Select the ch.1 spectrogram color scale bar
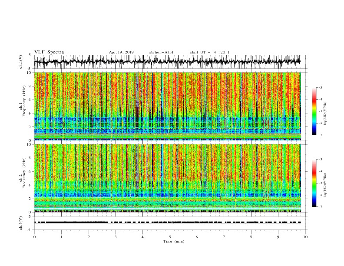This screenshot has width=344, height=266. click(314, 111)
